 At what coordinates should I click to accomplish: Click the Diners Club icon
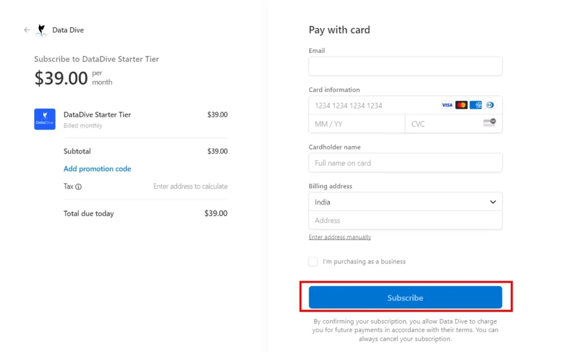pyautogui.click(x=489, y=105)
